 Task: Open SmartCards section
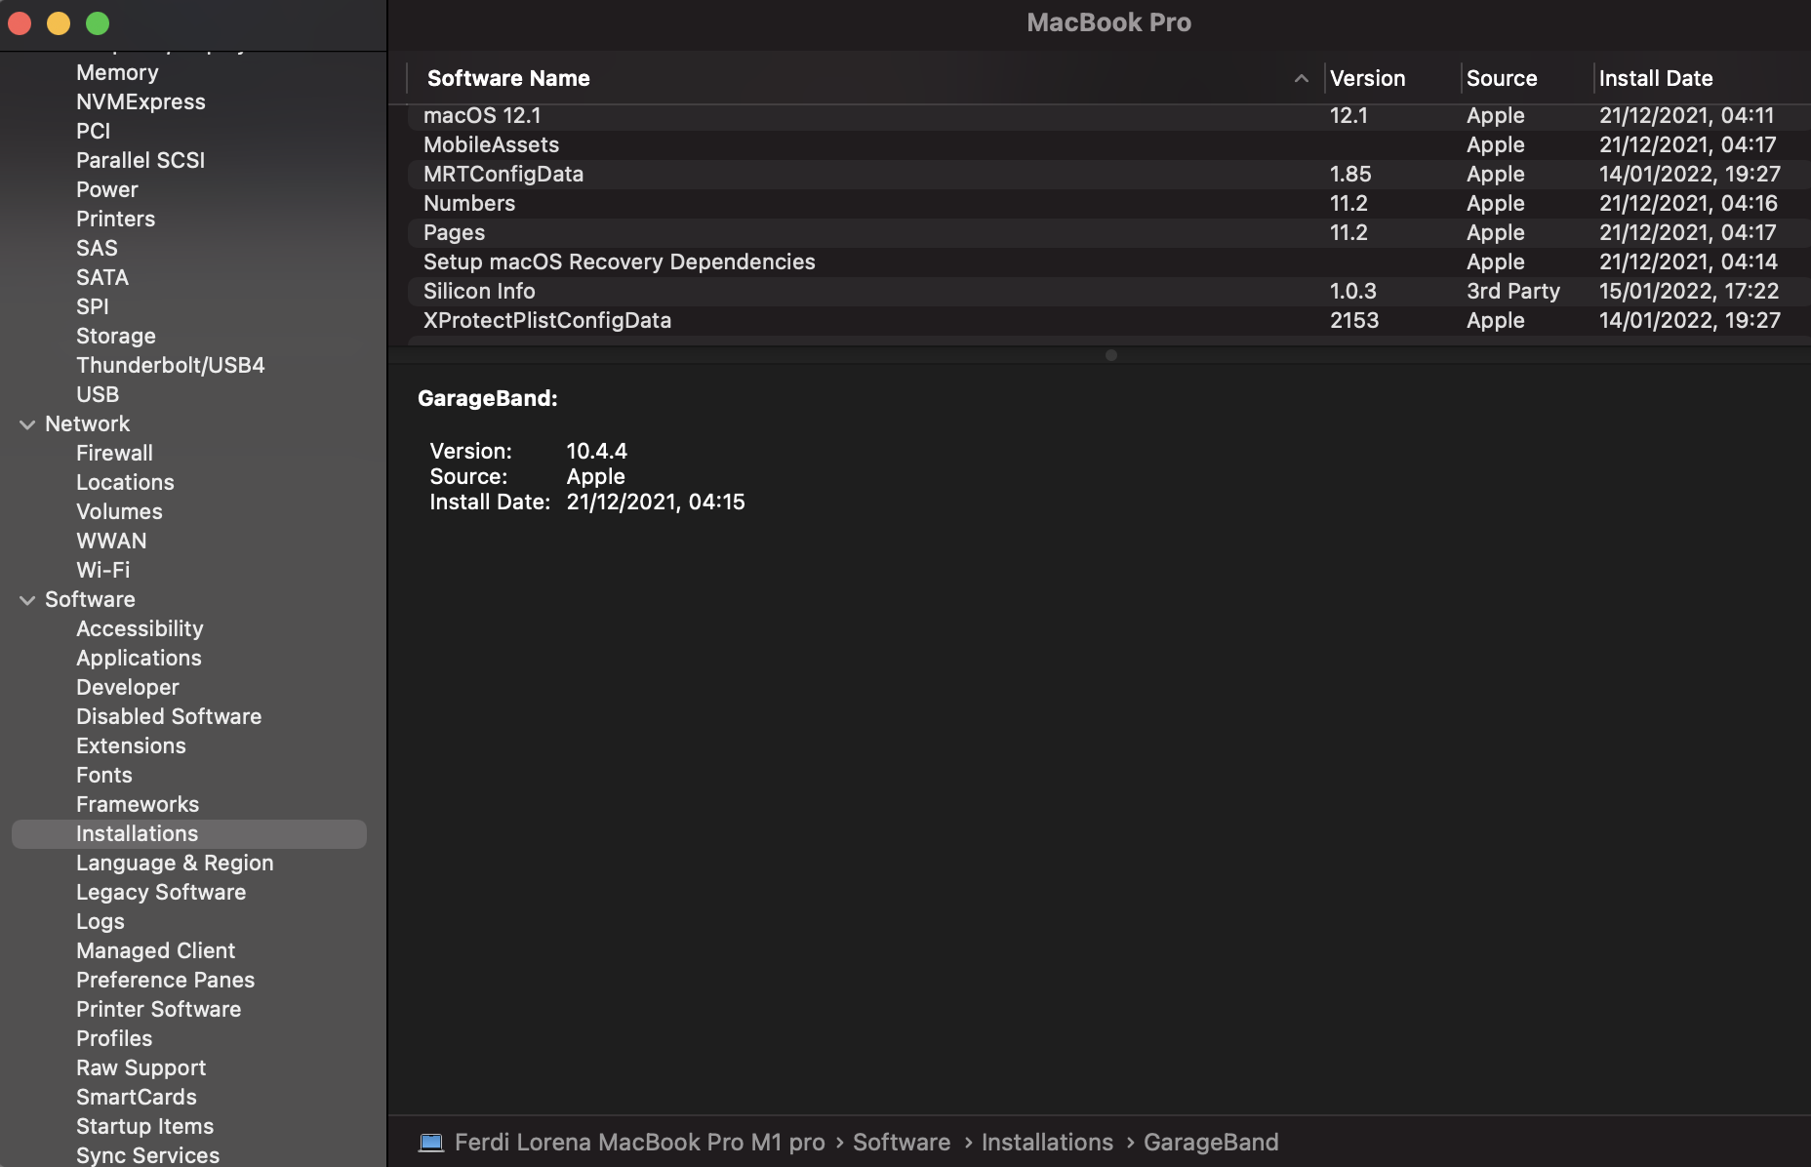coord(137,1098)
